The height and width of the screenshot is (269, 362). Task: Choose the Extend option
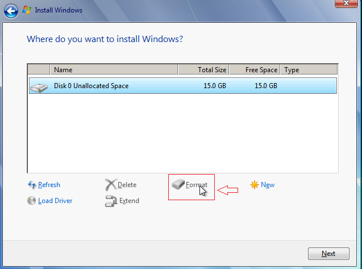(129, 201)
